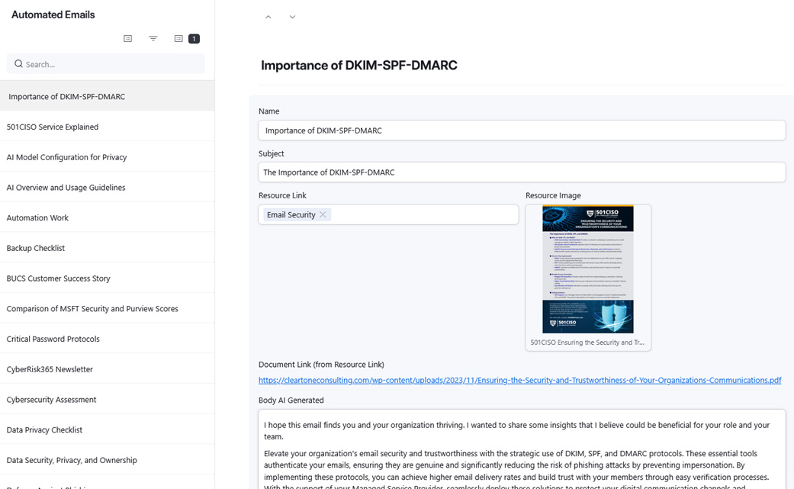Viewport: 794px width, 489px height.
Task: Open the Backup Checklist item
Action: 36,248
